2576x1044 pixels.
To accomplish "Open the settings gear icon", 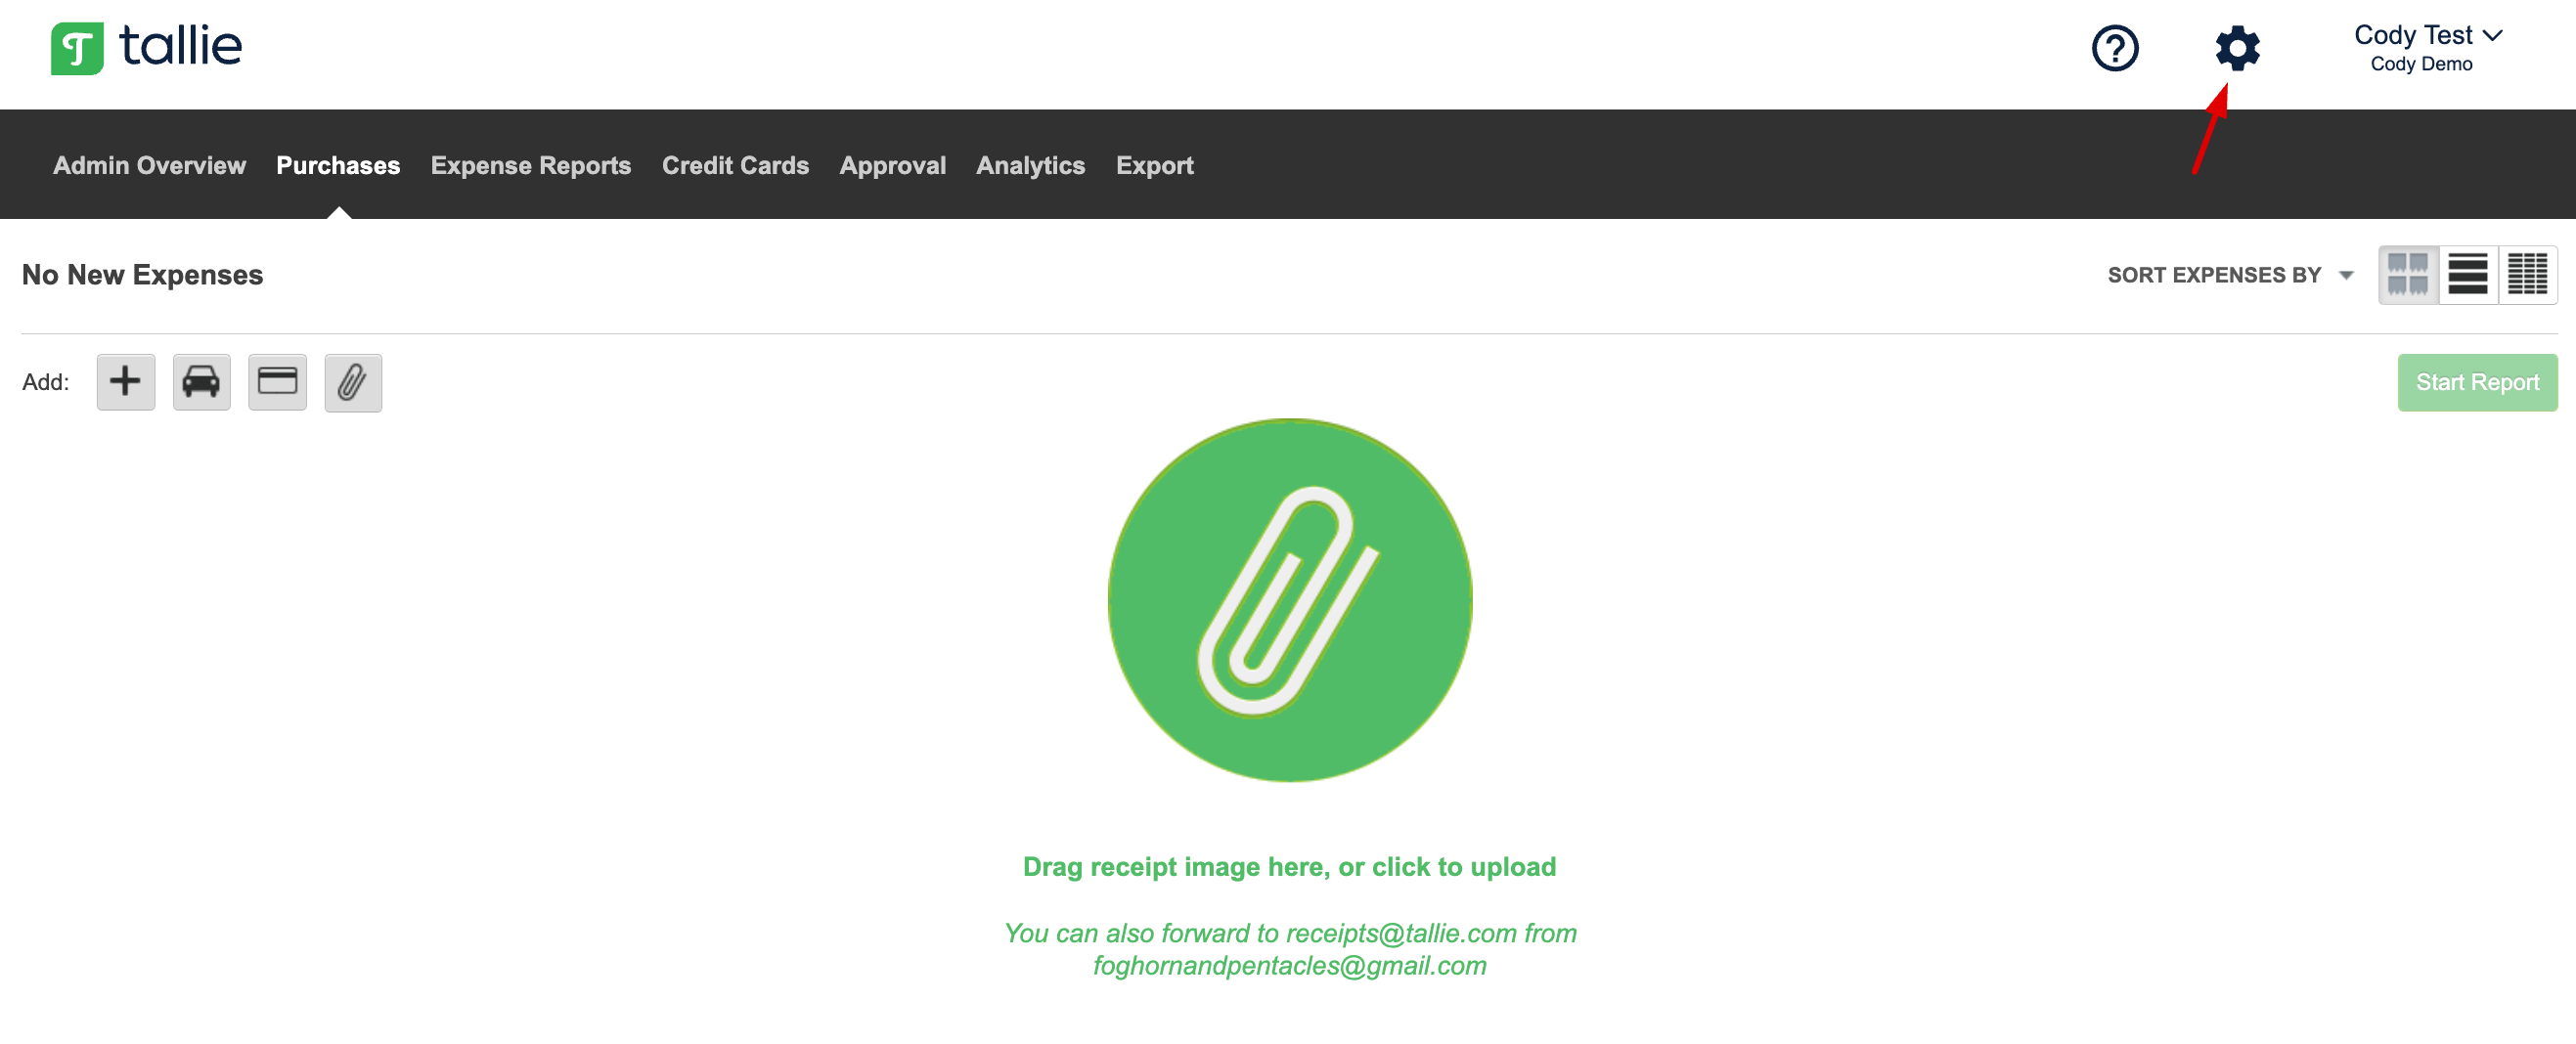I will [2236, 48].
